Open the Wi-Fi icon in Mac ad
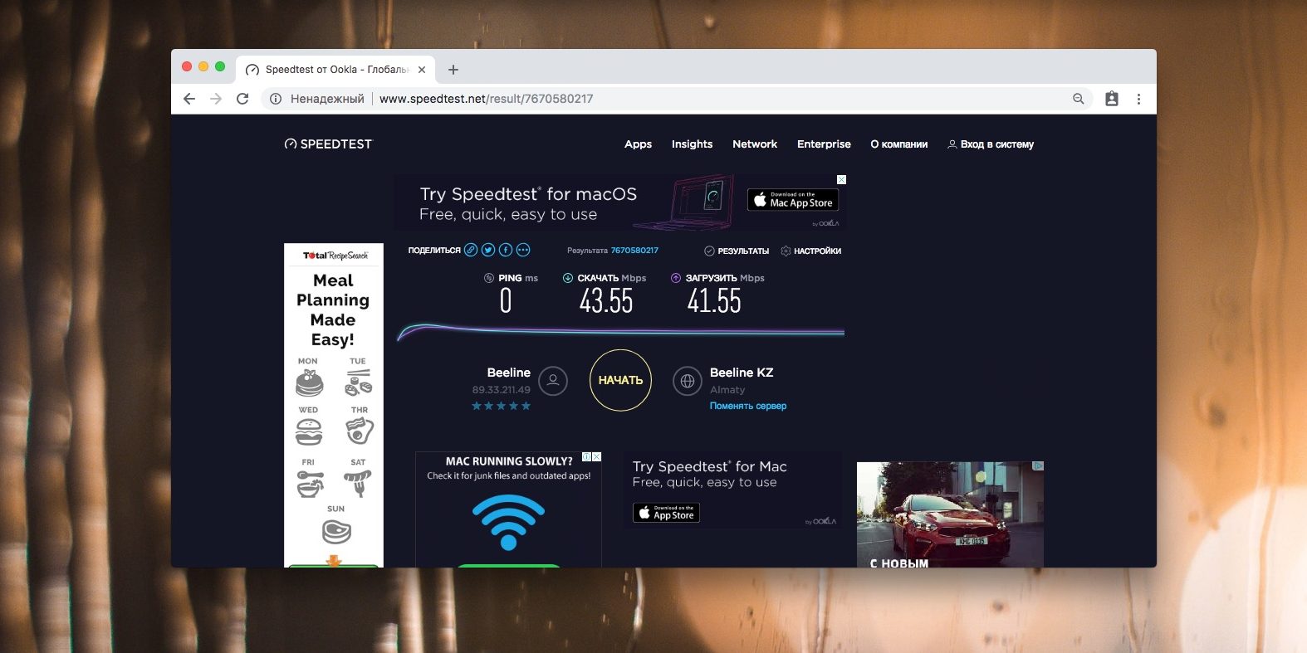The image size is (1307, 653). click(508, 522)
